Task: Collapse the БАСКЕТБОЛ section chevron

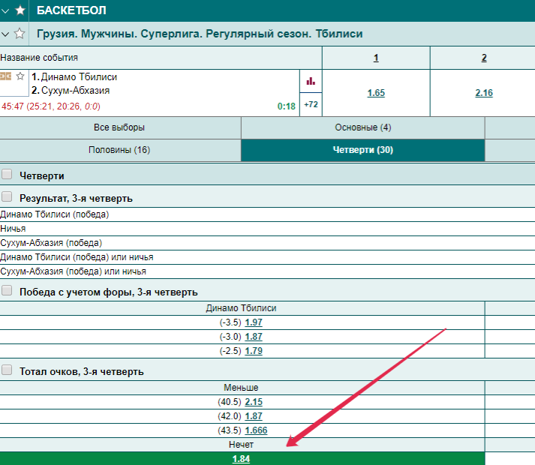Action: coord(6,10)
